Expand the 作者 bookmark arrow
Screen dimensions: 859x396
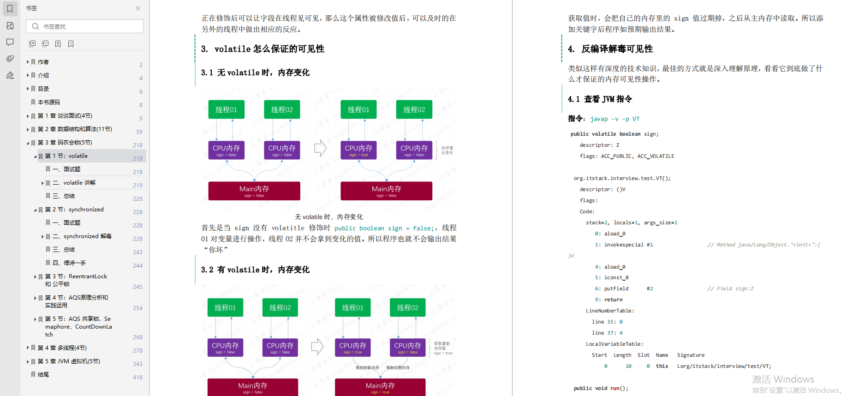[28, 62]
